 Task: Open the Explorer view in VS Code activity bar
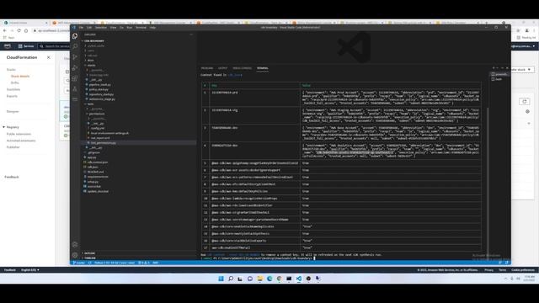point(75,36)
